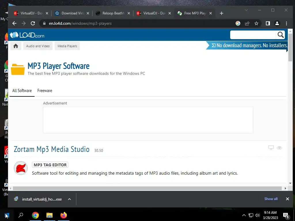The height and width of the screenshot is (221, 295).
Task: Close the Free MP3 Players tab
Action: pyautogui.click(x=211, y=13)
